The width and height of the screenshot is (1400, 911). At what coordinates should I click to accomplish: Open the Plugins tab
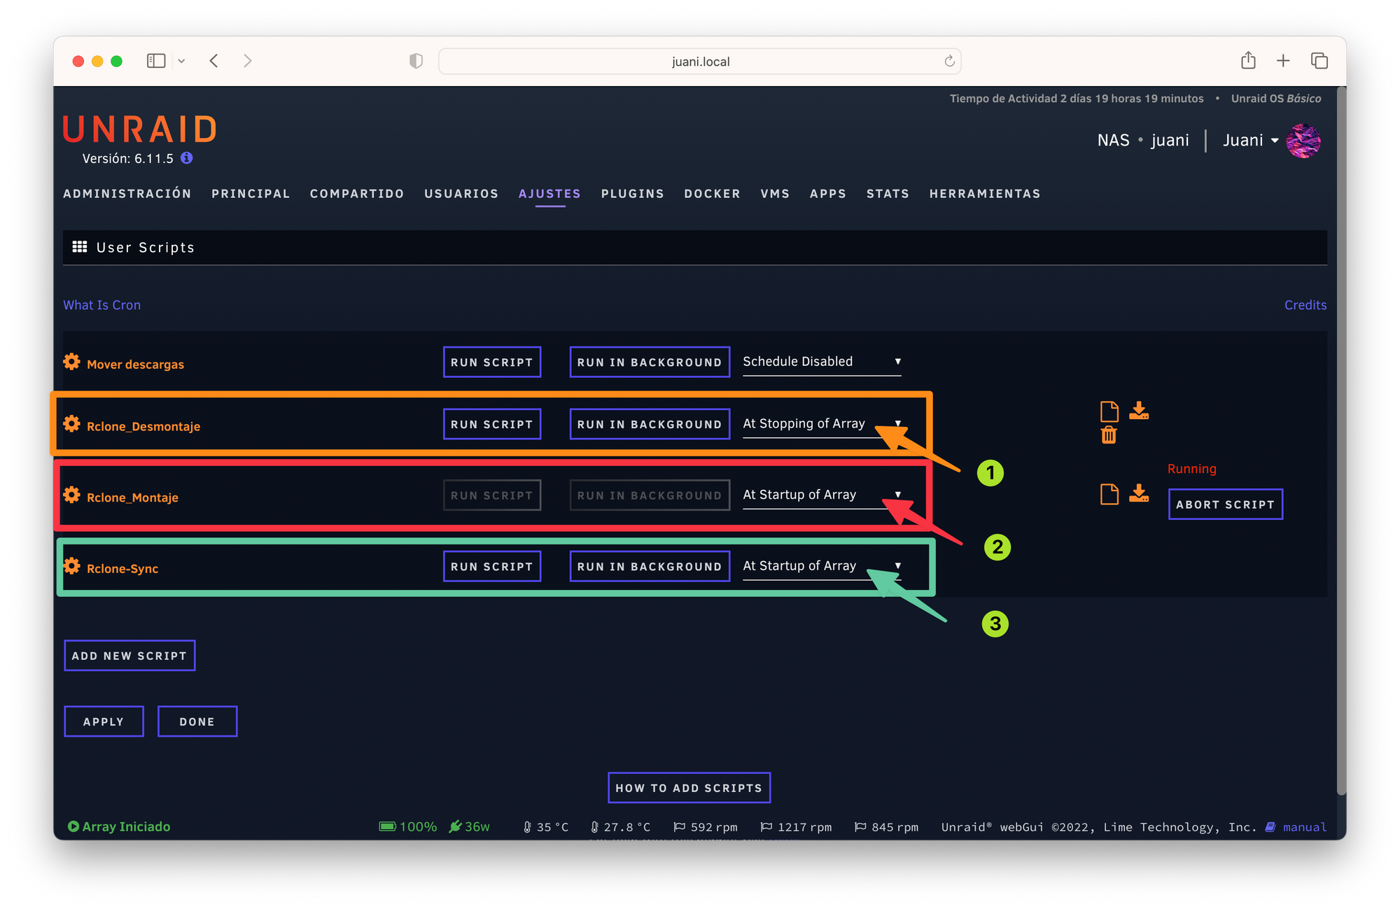coord(633,194)
